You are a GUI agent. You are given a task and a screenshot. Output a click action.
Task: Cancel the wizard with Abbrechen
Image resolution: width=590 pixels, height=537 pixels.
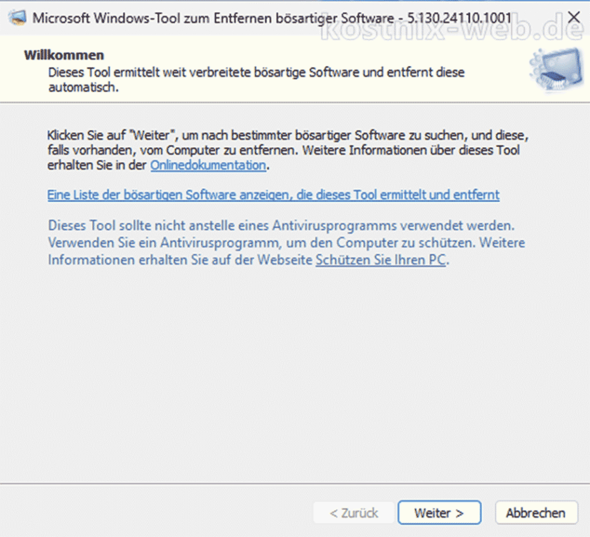[x=535, y=512]
